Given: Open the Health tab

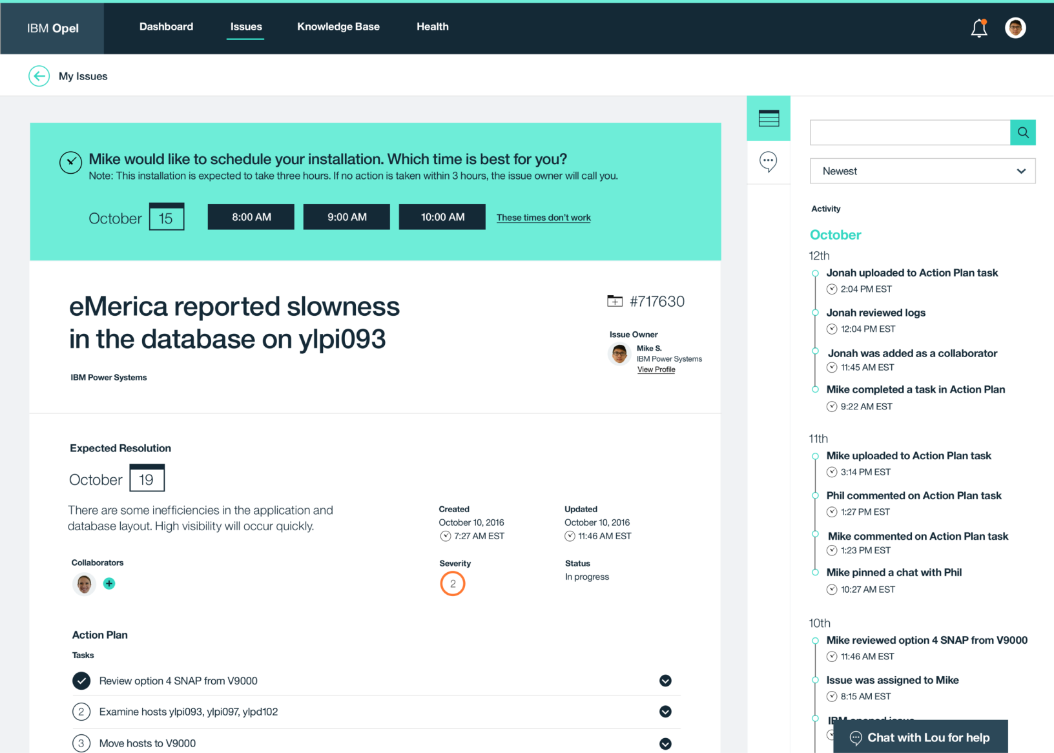Looking at the screenshot, I should pyautogui.click(x=433, y=26).
